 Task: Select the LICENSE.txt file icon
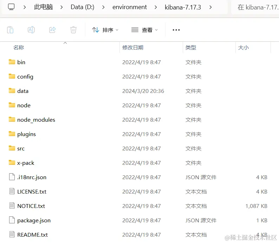[x=12, y=191]
